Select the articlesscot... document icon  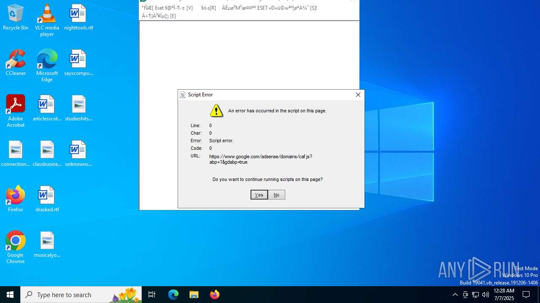point(47,109)
